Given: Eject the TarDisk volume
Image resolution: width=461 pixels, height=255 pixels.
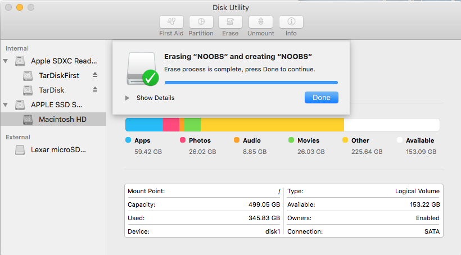Looking at the screenshot, I should click(x=94, y=89).
